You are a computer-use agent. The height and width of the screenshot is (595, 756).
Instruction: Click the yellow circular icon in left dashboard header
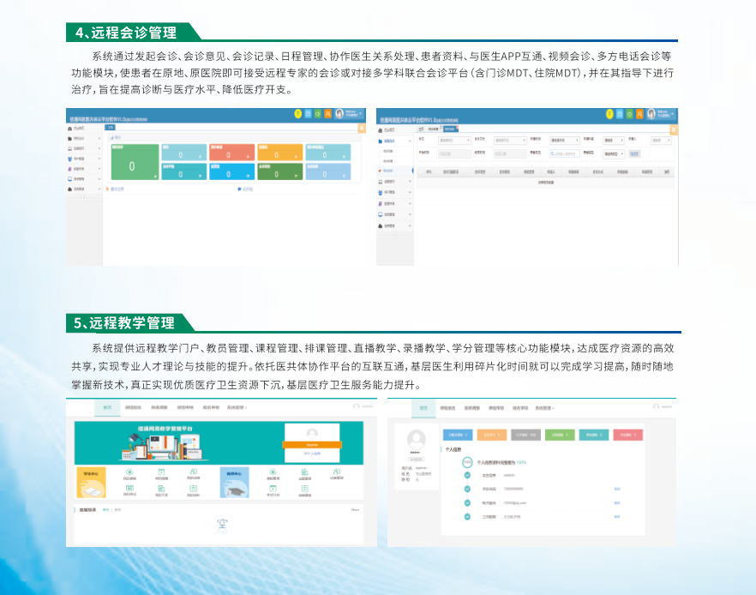[x=297, y=114]
